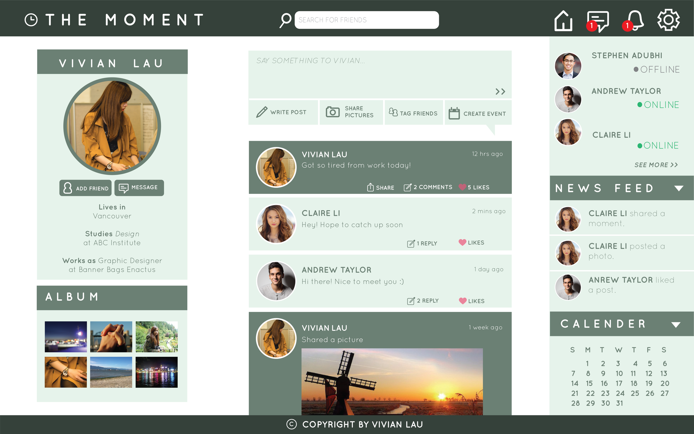The height and width of the screenshot is (434, 694).
Task: Open the night harbor lights album thumbnail
Action: 156,372
